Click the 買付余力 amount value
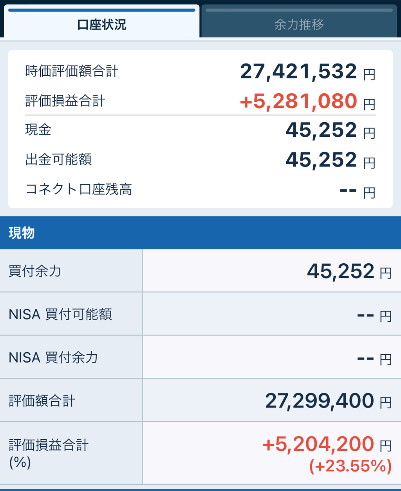Image resolution: width=401 pixels, height=491 pixels. tap(341, 271)
